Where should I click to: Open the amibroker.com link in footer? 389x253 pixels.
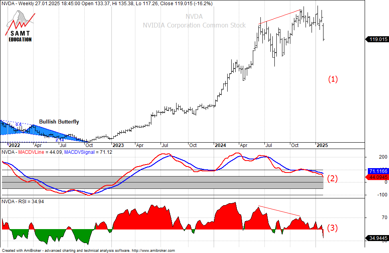coord(153,251)
